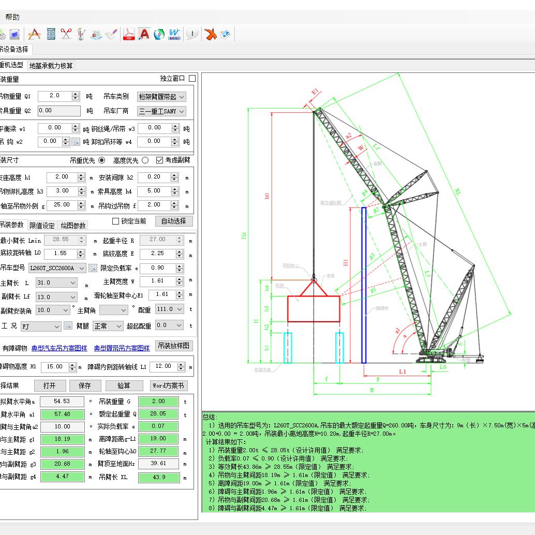Enable the 独立窗口 checkbox
The image size is (535, 535).
(x=192, y=79)
